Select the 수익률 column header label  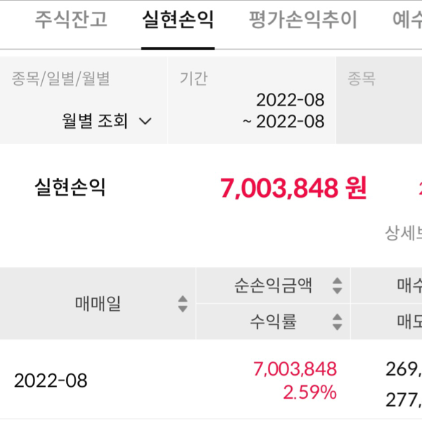(274, 322)
